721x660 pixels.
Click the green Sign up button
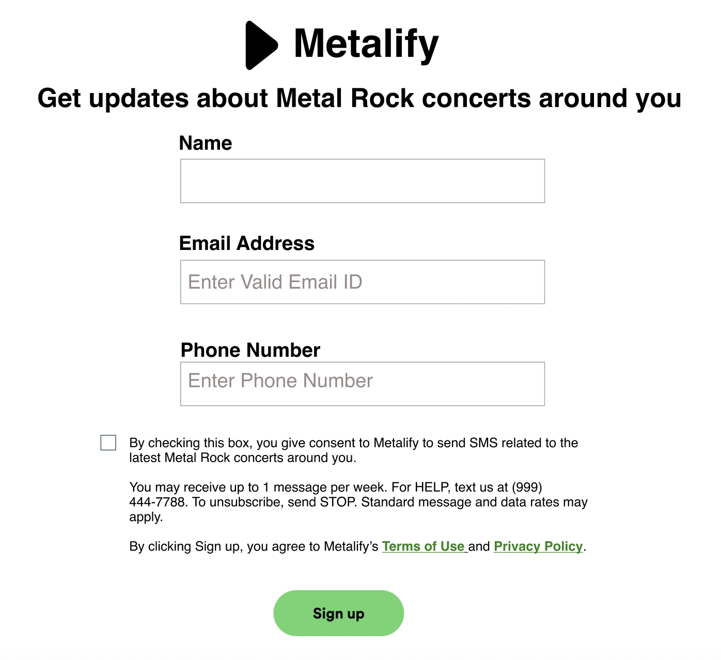339,613
